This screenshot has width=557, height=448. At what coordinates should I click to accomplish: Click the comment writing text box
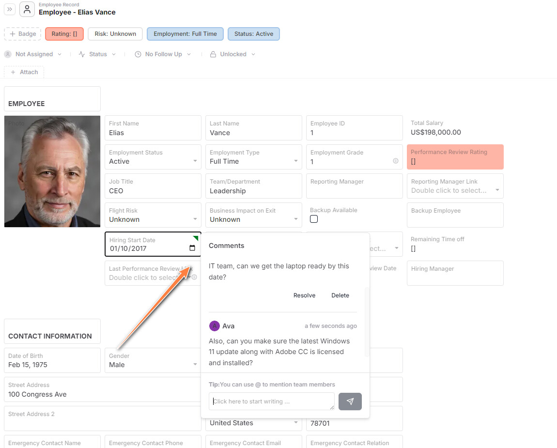pos(272,401)
